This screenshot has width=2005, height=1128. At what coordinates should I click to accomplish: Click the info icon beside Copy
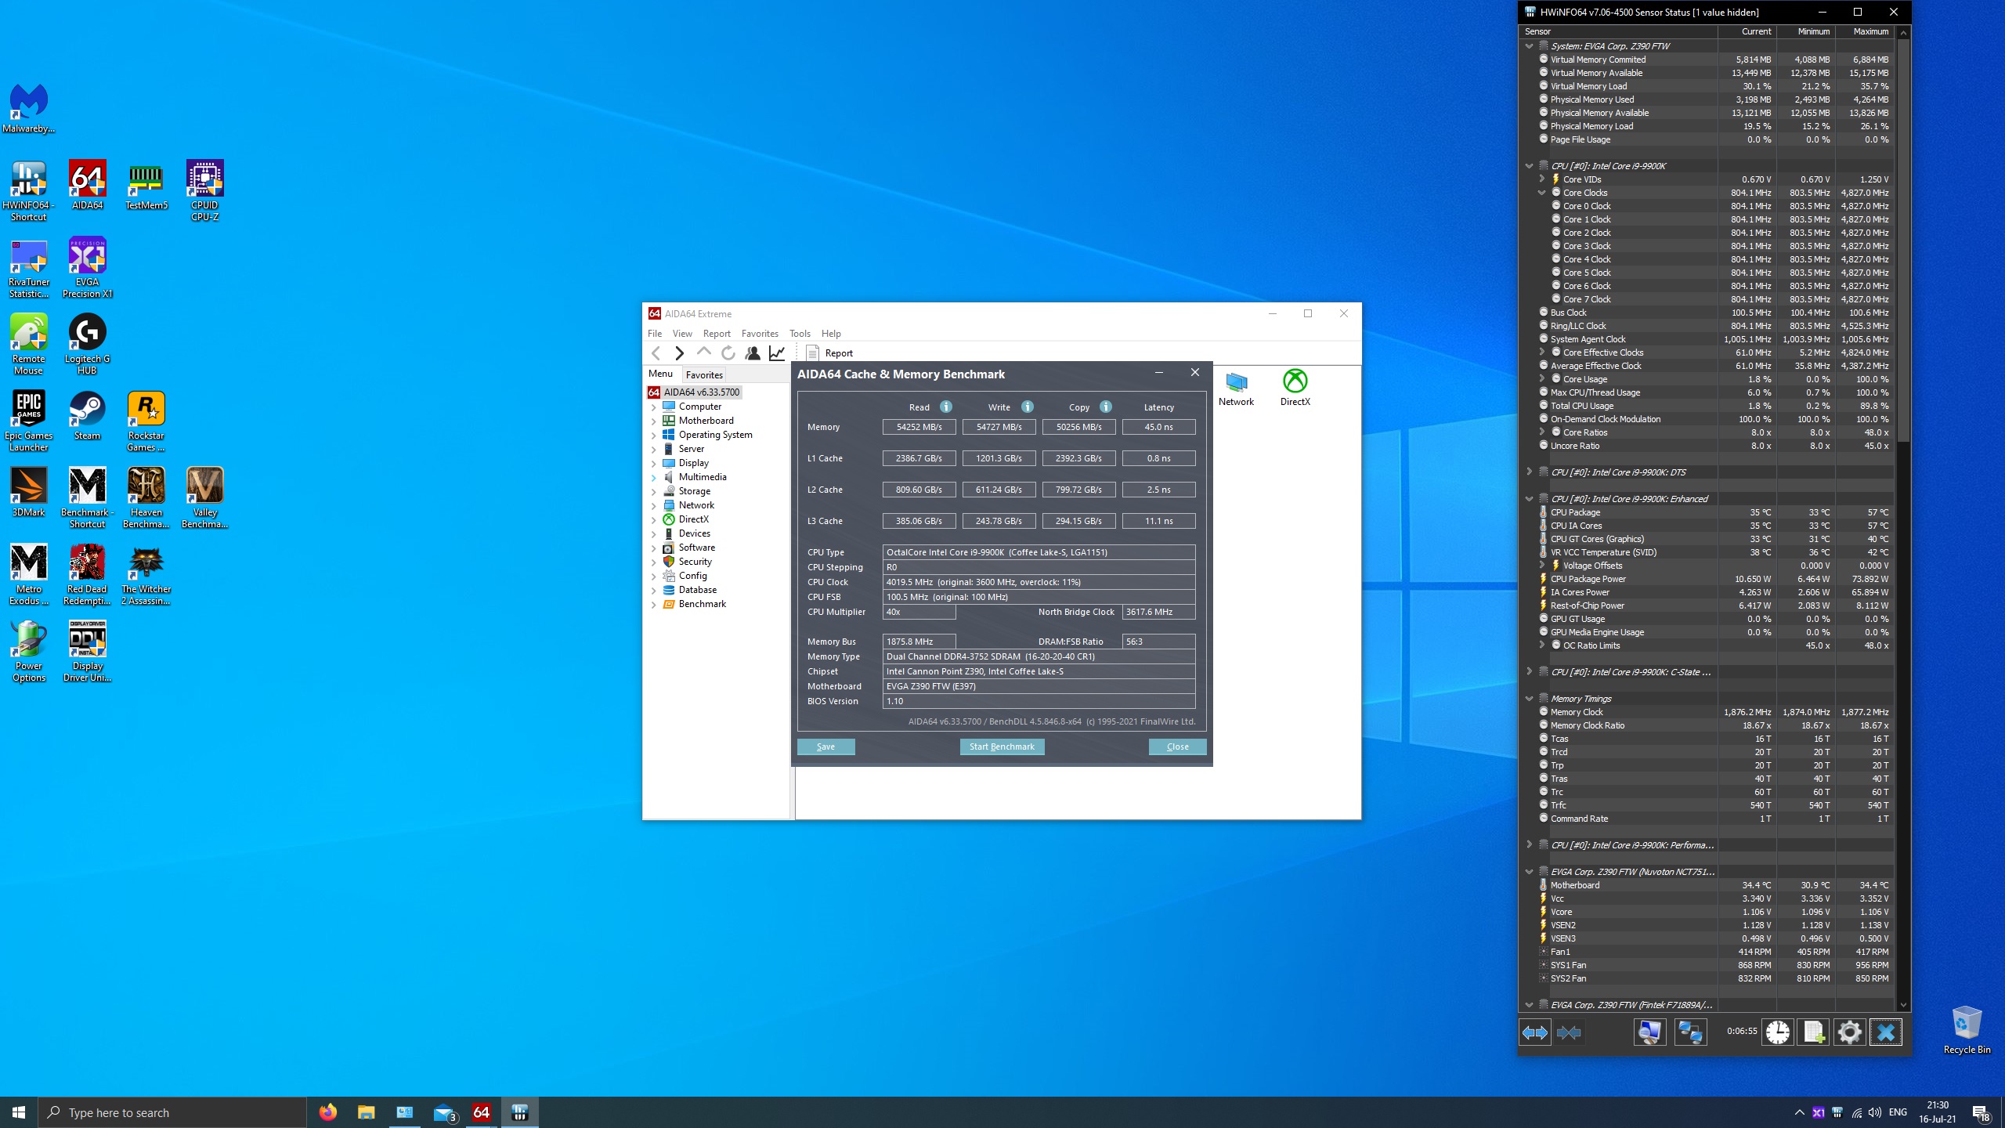pos(1106,407)
